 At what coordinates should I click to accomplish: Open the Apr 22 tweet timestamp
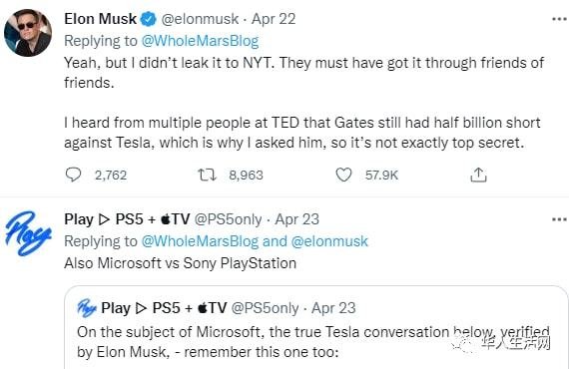pos(274,19)
